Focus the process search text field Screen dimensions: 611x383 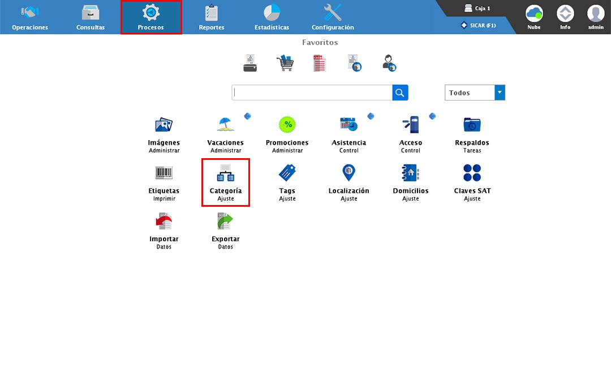tap(312, 93)
